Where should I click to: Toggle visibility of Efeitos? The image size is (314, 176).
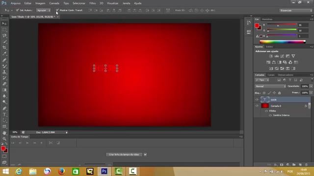[x=266, y=111]
